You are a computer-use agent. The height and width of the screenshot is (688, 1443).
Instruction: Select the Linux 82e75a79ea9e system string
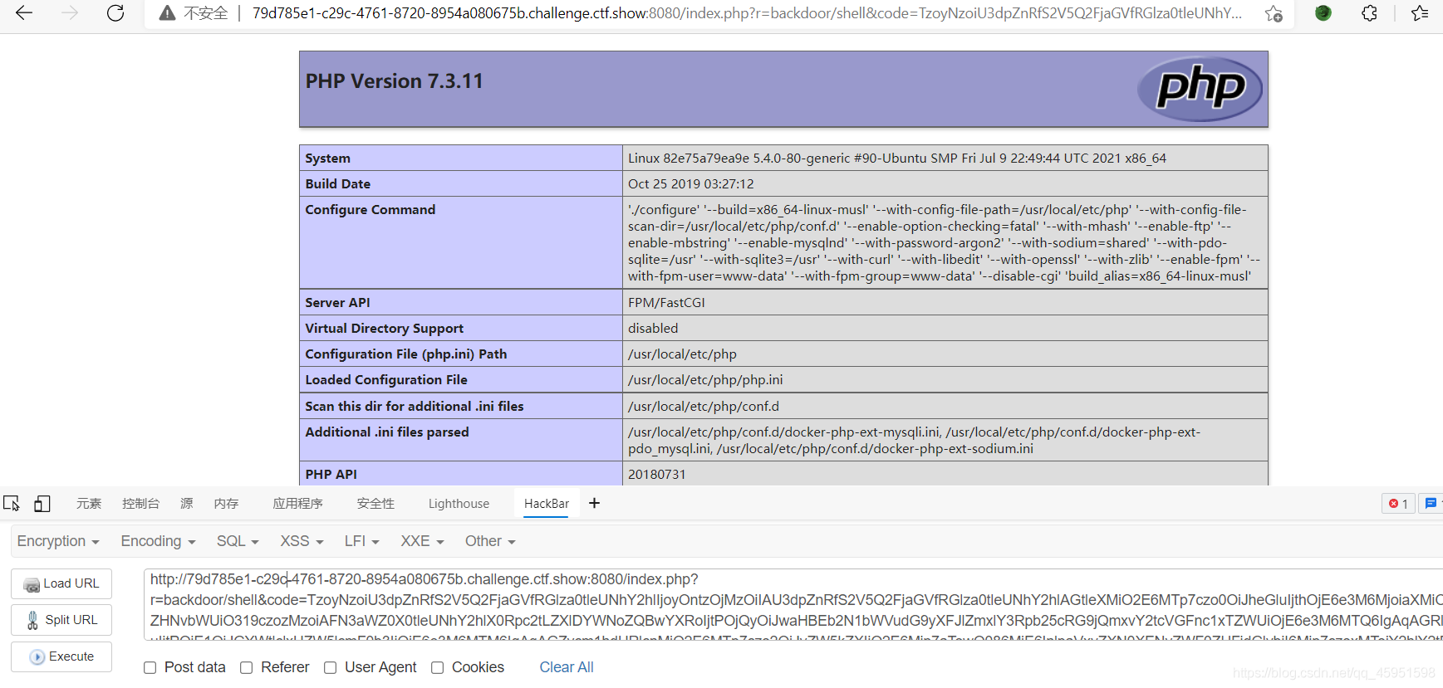897,159
